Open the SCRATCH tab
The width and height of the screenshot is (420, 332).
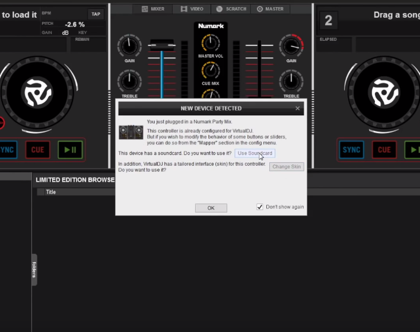(231, 9)
